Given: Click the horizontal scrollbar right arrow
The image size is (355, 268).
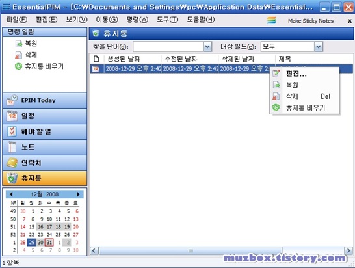Looking at the screenshot, I should click(348, 251).
